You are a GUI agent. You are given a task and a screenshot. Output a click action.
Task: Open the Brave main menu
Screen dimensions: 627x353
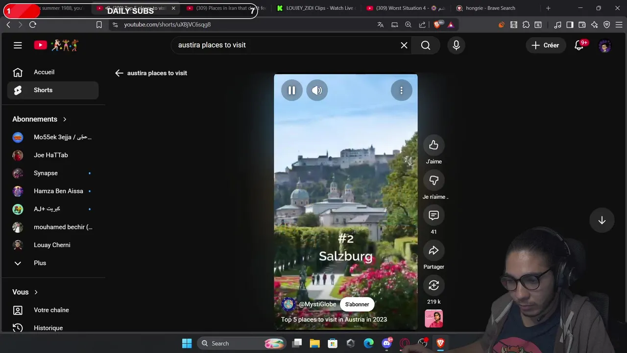point(619,25)
